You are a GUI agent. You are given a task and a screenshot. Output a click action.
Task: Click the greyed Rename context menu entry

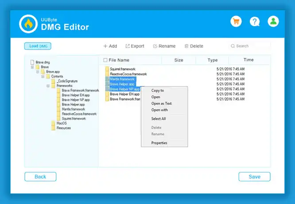158,134
